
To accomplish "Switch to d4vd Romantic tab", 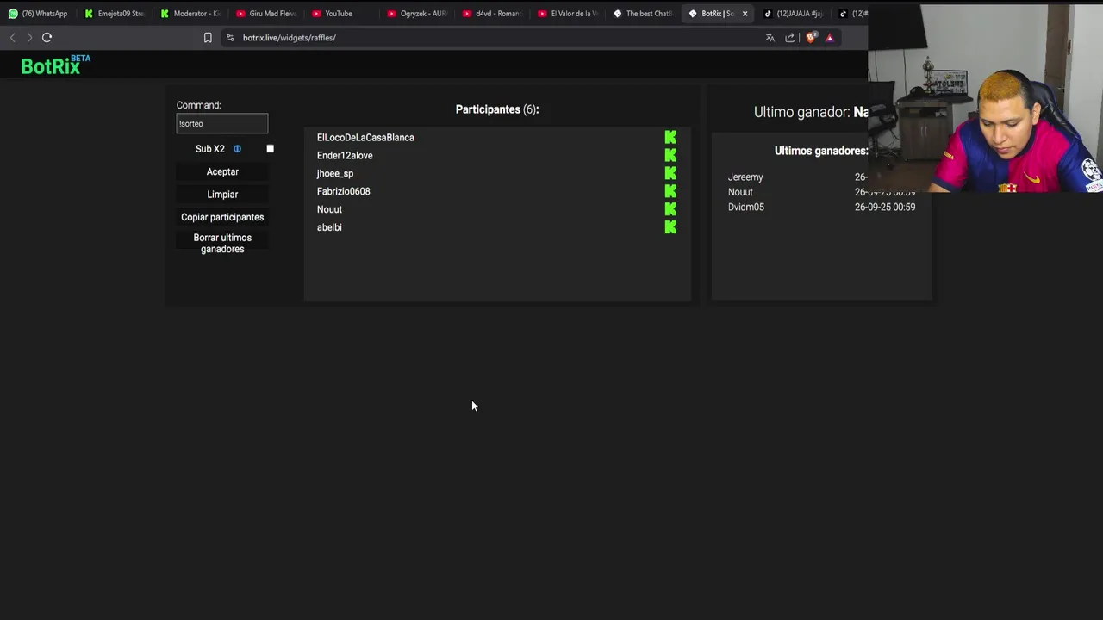I will point(493,14).
